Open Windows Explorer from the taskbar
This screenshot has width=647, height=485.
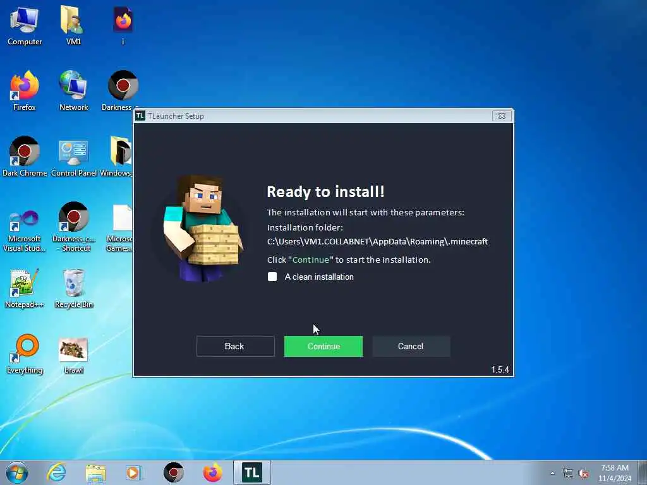point(96,472)
